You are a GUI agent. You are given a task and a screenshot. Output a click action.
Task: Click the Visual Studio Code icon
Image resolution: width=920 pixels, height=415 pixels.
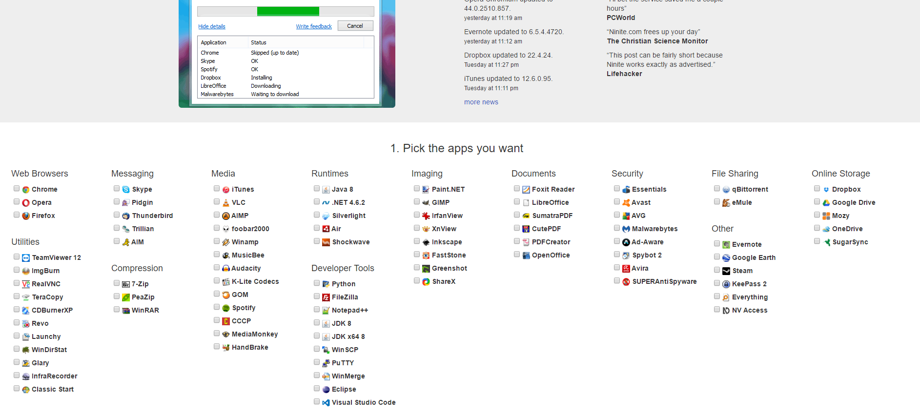click(326, 403)
